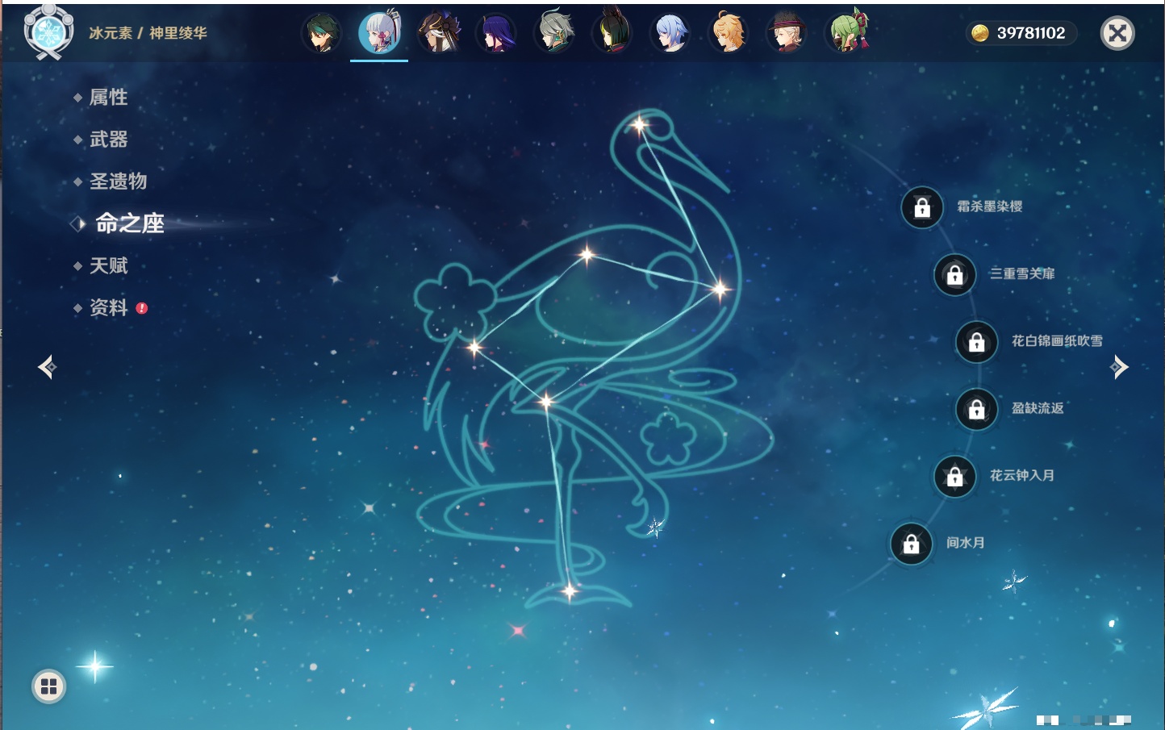Go to previous character with left arrow
The height and width of the screenshot is (730, 1165).
(x=48, y=368)
